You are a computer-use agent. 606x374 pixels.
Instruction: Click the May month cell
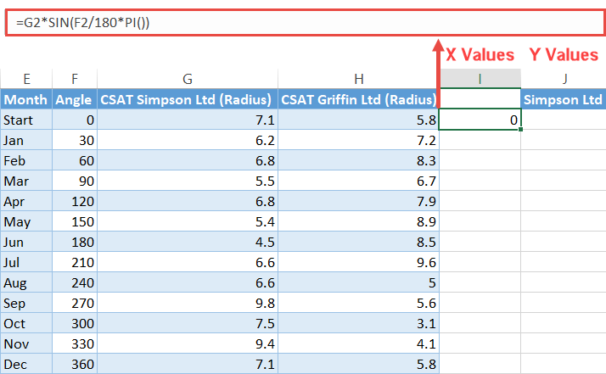pos(26,222)
